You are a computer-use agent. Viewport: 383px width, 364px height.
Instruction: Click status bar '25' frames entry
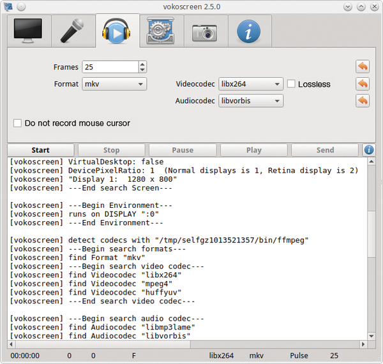(x=334, y=356)
